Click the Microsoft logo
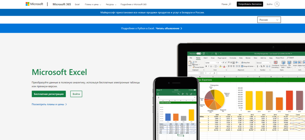Image resolution: width=305 pixels, height=140 pixels. pyautogui.click(x=34, y=4)
